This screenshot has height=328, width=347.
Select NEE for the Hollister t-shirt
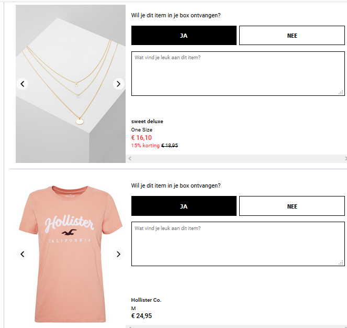pyautogui.click(x=292, y=206)
